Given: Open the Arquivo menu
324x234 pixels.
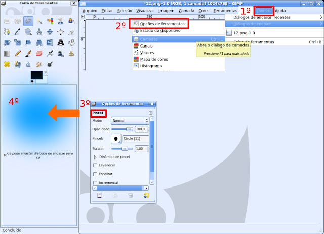Looking at the screenshot, I should pos(90,11).
